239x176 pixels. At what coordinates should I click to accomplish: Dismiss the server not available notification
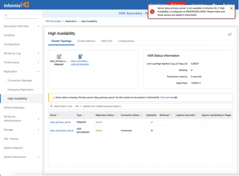click(x=231, y=8)
